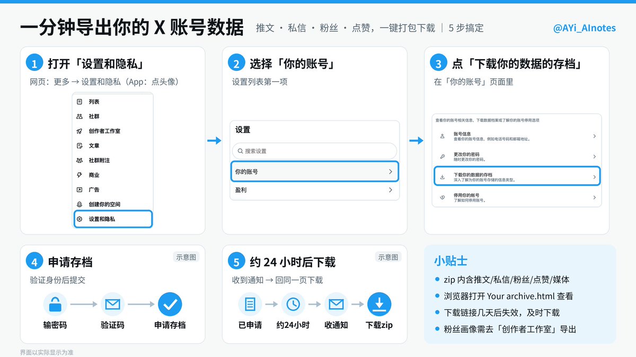Click the 搜索设置 search field
This screenshot has width=636, height=357.
[314, 151]
